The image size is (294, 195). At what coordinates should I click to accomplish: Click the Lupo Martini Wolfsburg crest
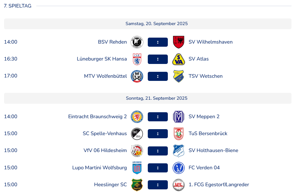click(137, 168)
